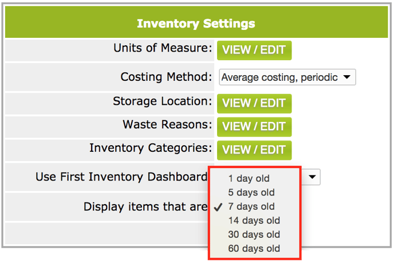Open the Costing Method dropdown
Image resolution: width=394 pixels, height=262 pixels.
(287, 77)
